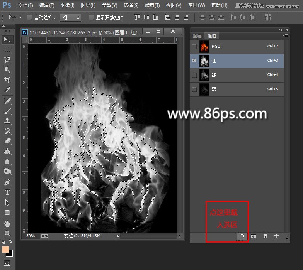The width and height of the screenshot is (303, 270).
Task: Load channel as selection icon
Action: click(x=242, y=236)
